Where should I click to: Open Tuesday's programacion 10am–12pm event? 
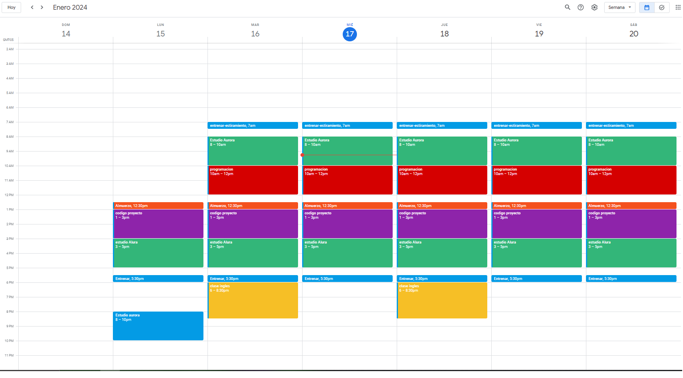point(253,180)
